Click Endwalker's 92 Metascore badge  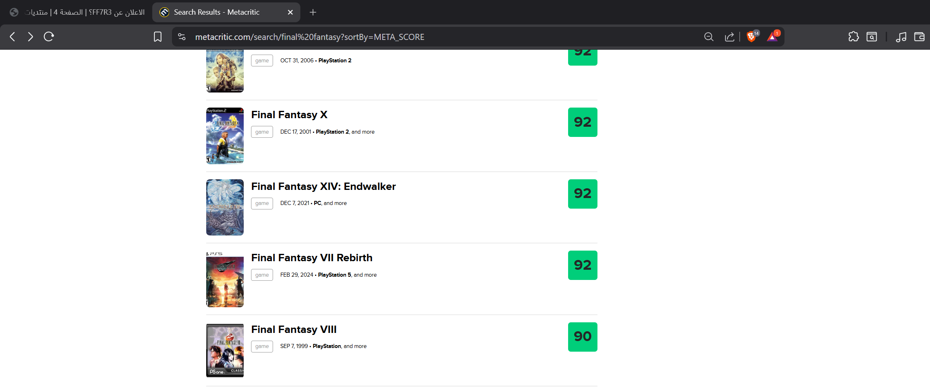coord(583,194)
